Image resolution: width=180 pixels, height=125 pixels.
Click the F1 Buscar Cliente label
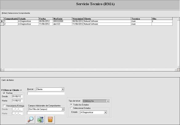coord(11,90)
